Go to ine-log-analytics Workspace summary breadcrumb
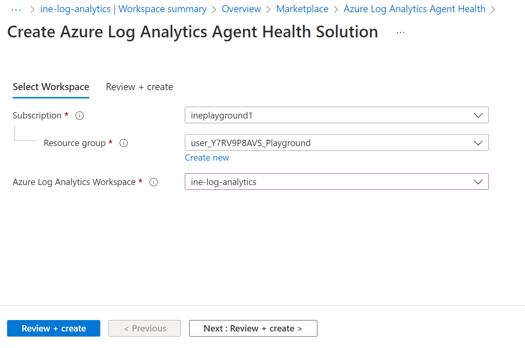 pyautogui.click(x=123, y=9)
